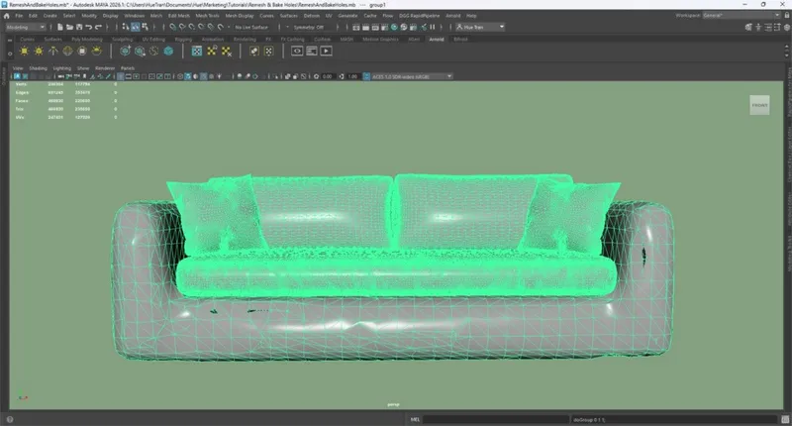Click the shelf scroll down arrow at right
Screen dimensions: 792x426
[786, 55]
